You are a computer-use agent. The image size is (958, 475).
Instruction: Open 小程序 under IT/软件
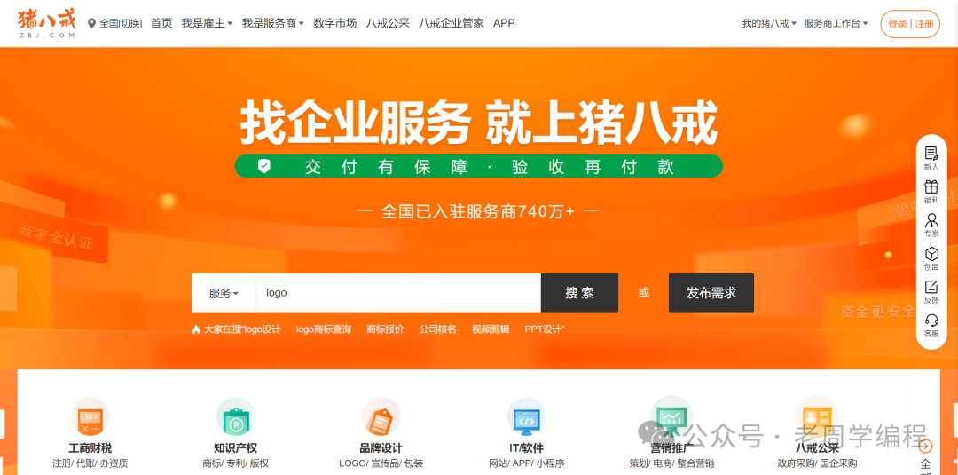551,463
